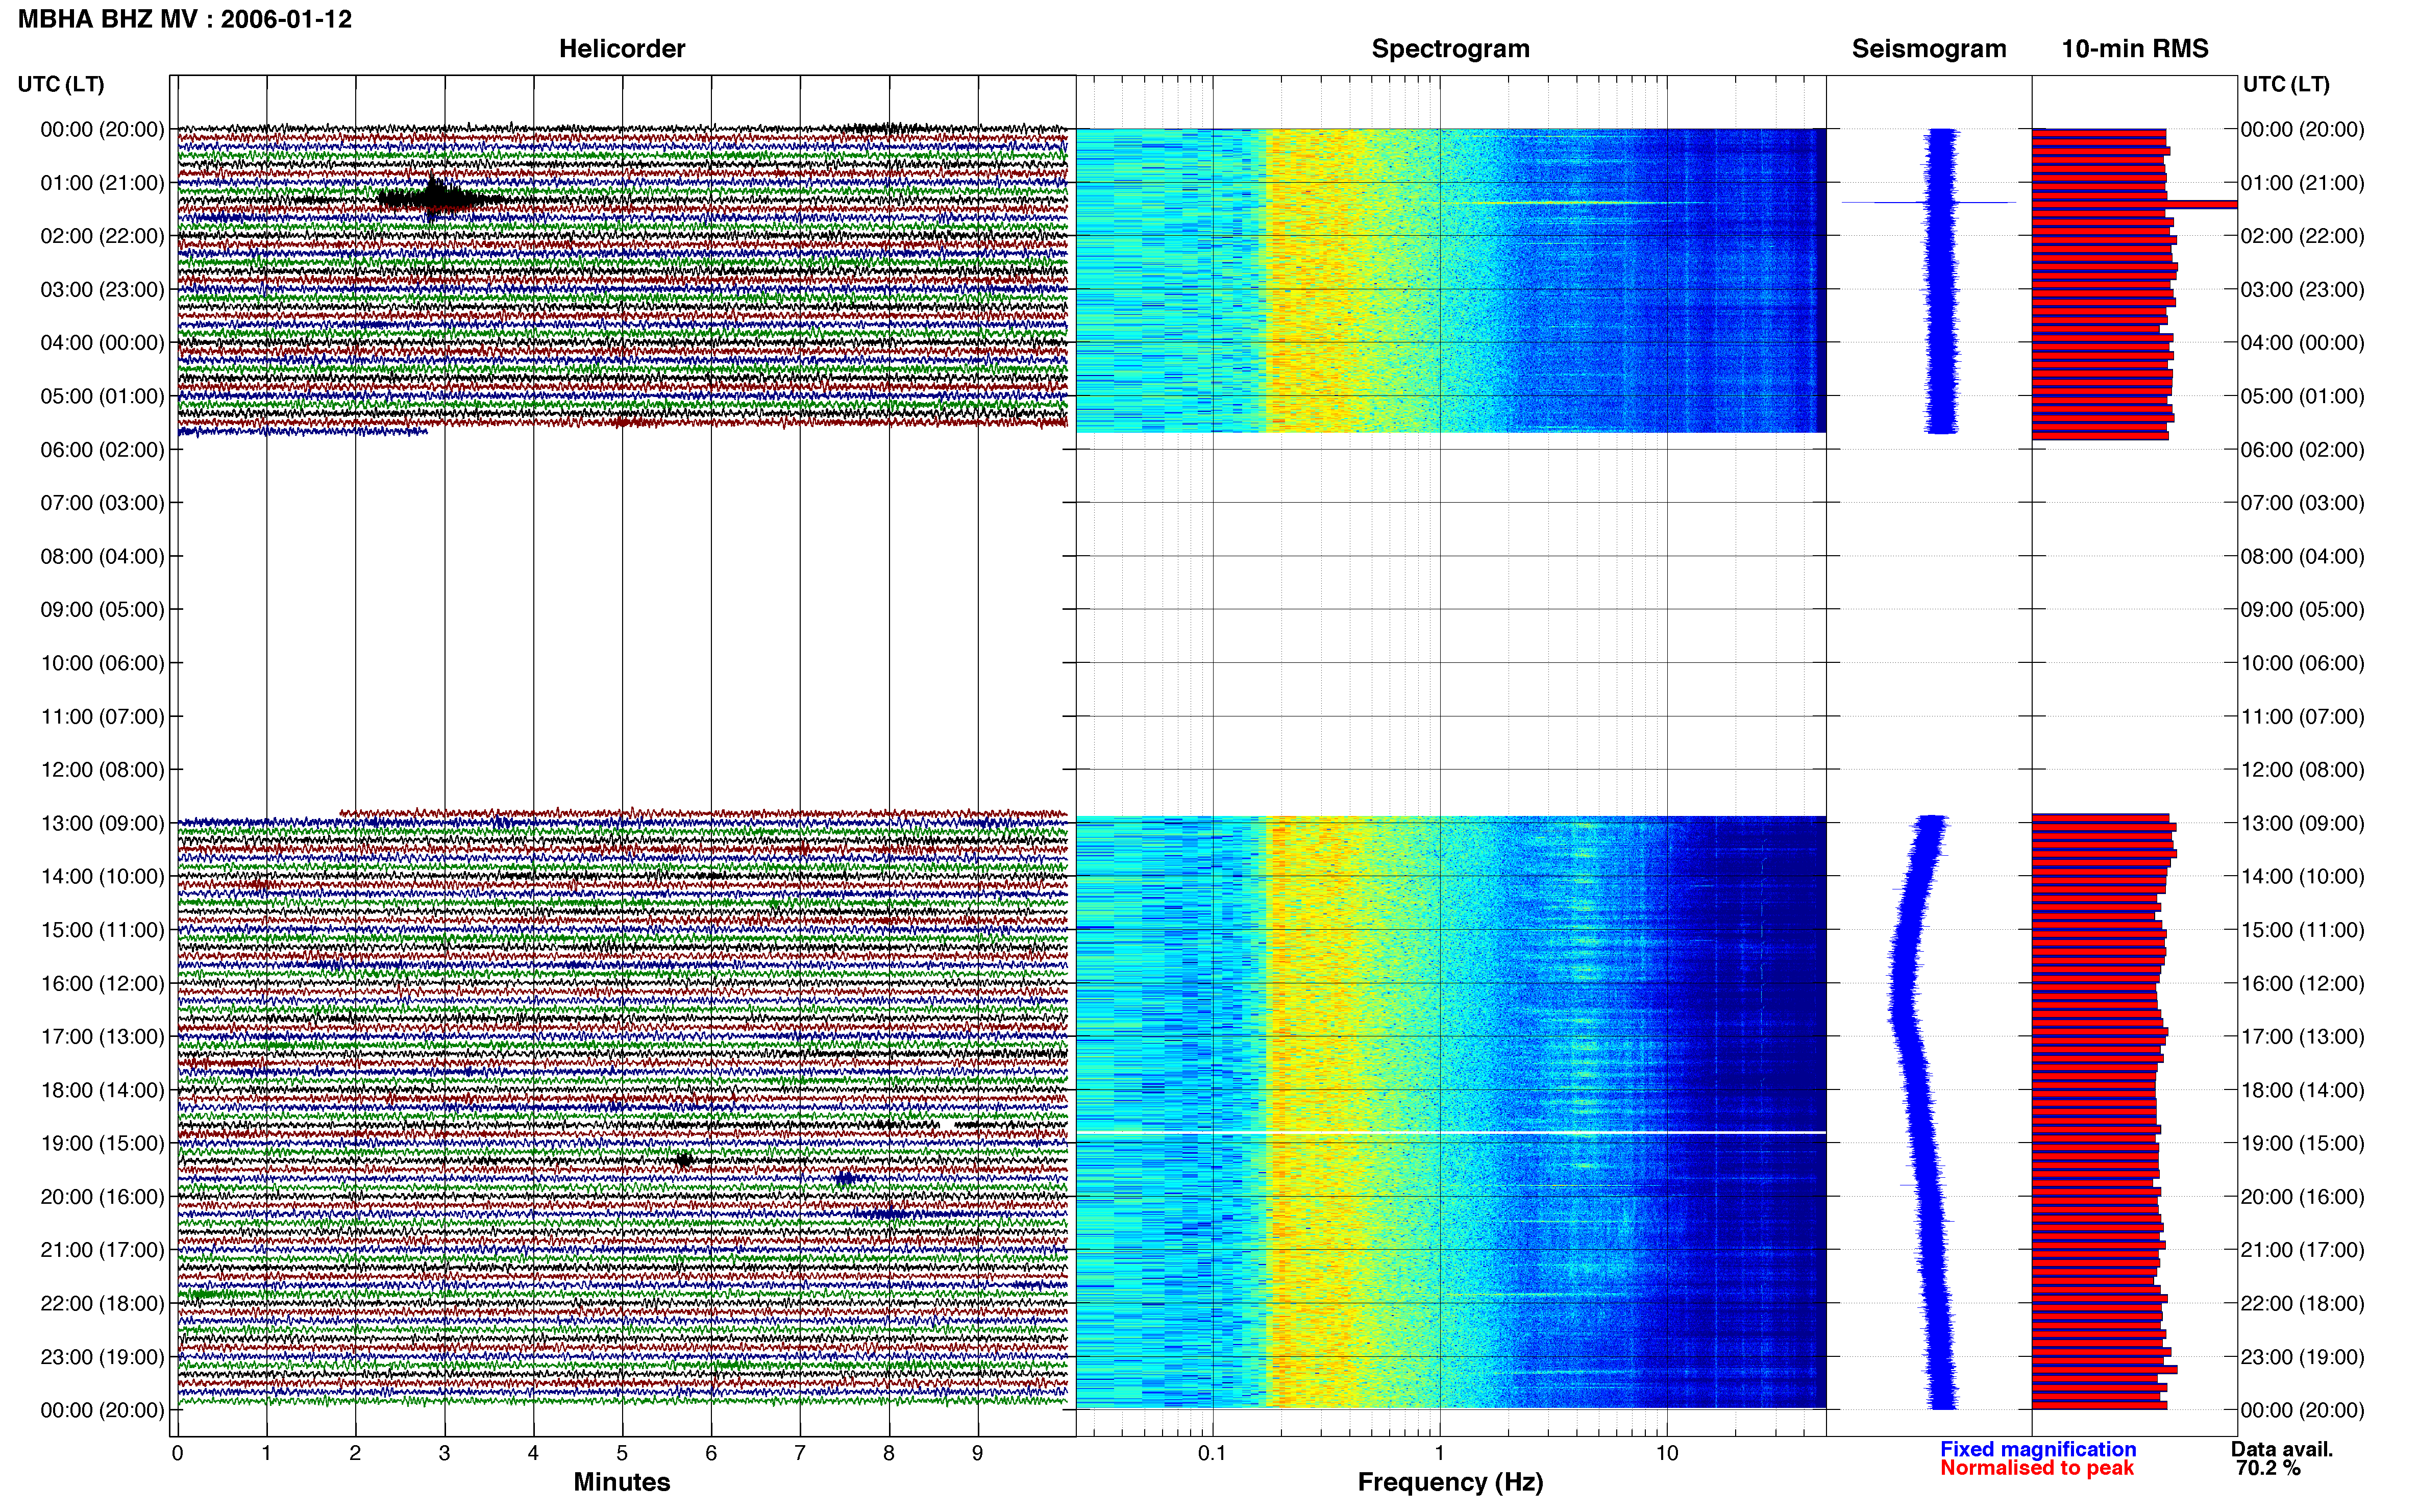Click the 'Data avail.' label
Image resolution: width=2419 pixels, height=1512 pixels.
[2281, 1449]
